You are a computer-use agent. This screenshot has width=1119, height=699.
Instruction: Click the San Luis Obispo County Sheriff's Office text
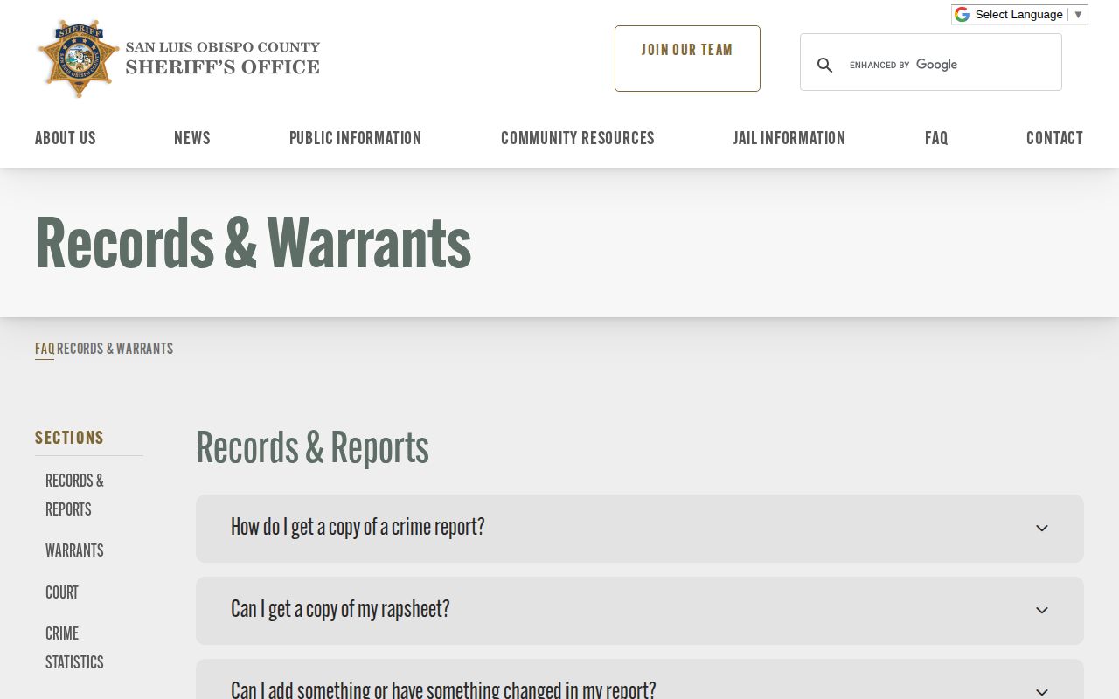[223, 58]
